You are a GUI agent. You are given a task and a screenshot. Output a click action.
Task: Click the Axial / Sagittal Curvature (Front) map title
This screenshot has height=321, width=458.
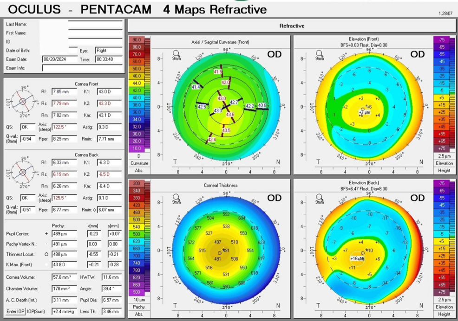[221, 42]
